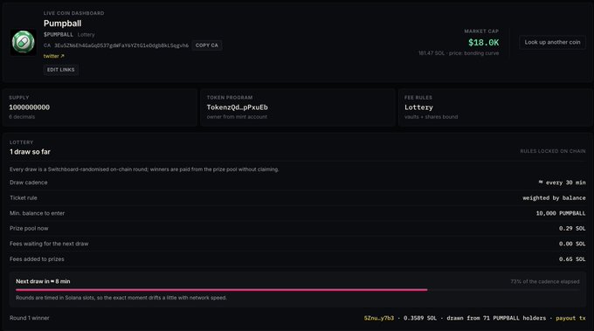
Task: Click the 181.47 SOL bonding curve price line
Action: (x=459, y=53)
